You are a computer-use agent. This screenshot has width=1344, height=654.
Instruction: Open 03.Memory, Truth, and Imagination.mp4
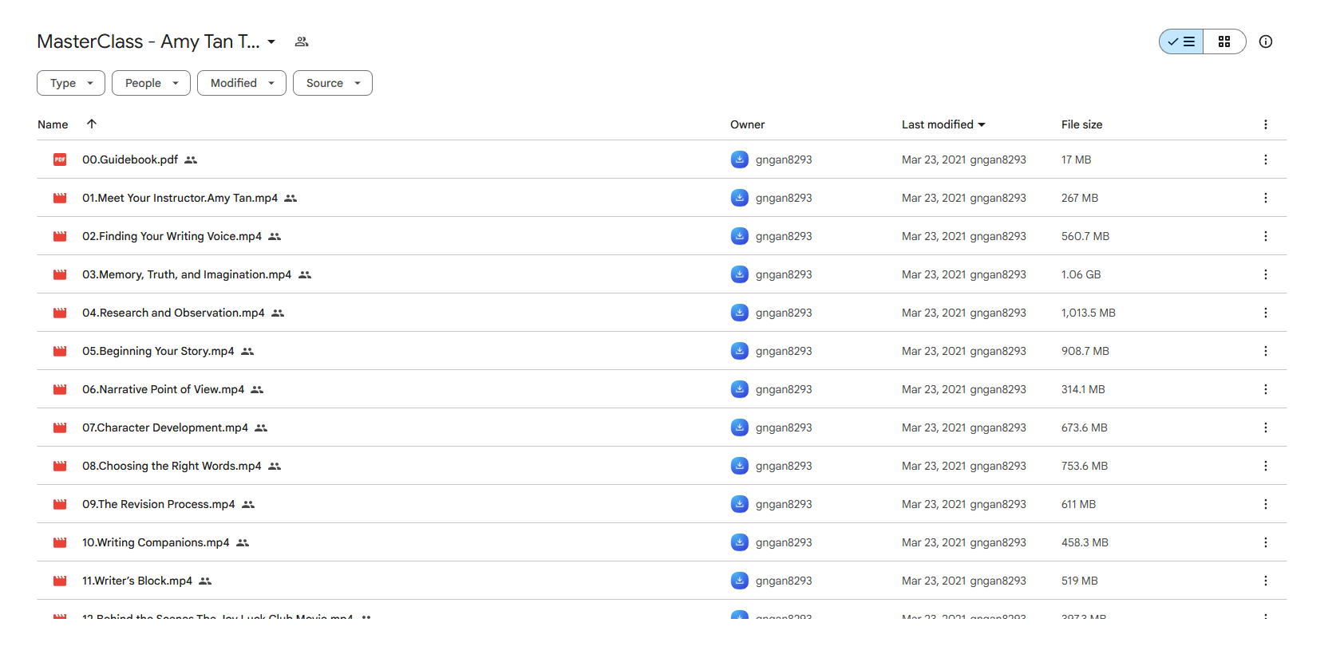click(x=187, y=274)
